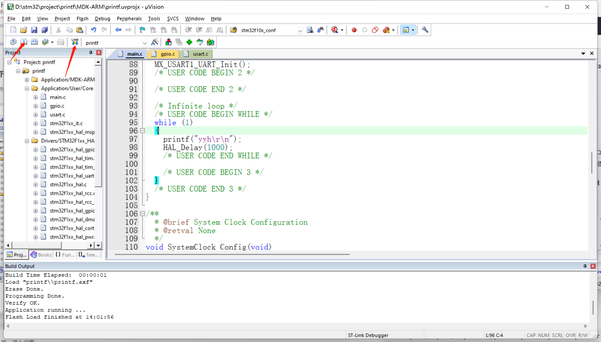Expand the Application/MDK-ARM folder
This screenshot has height=342, width=601.
pyautogui.click(x=27, y=80)
